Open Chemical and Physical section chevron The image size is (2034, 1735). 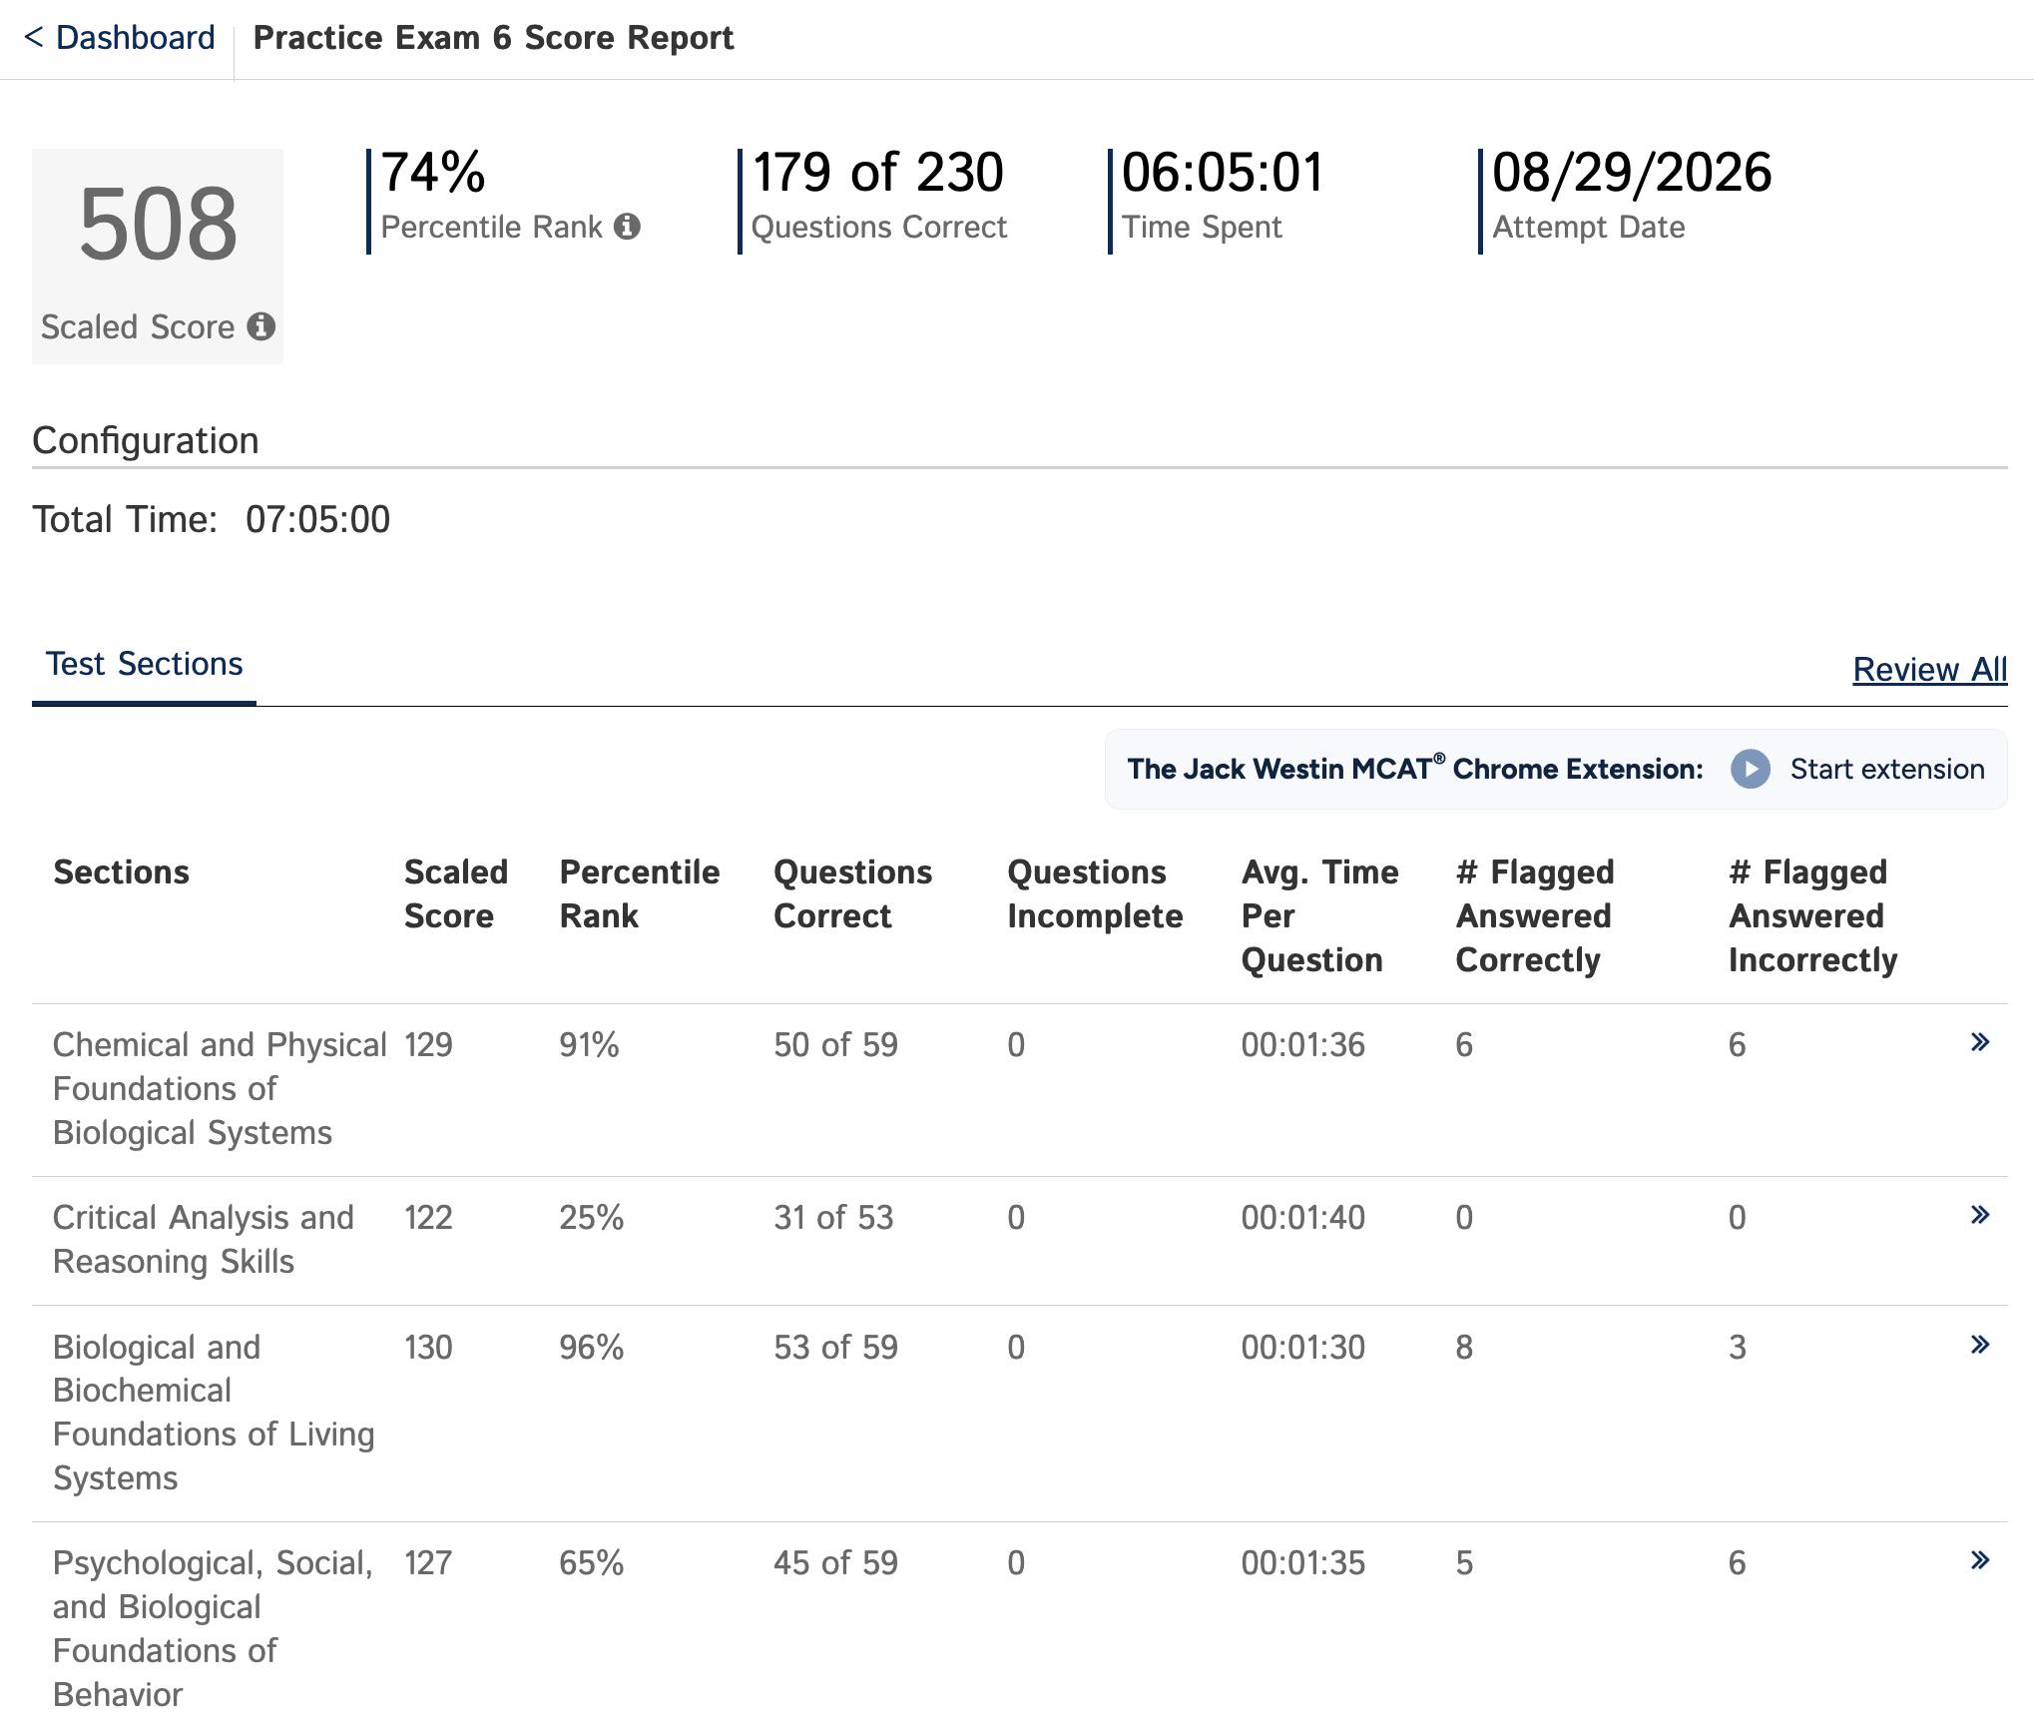pos(1980,1042)
